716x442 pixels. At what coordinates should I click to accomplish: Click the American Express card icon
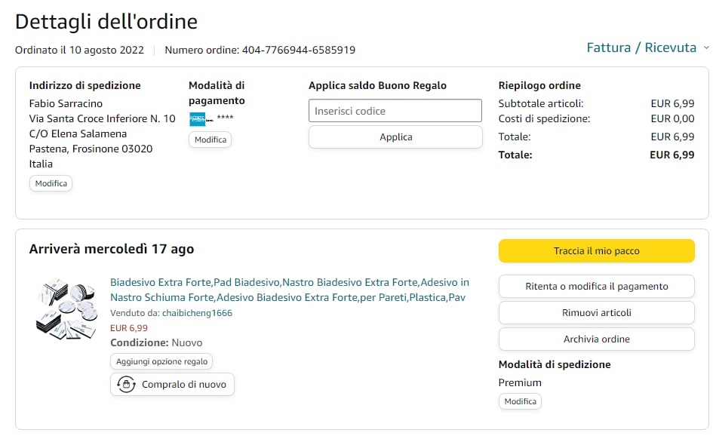(x=198, y=118)
